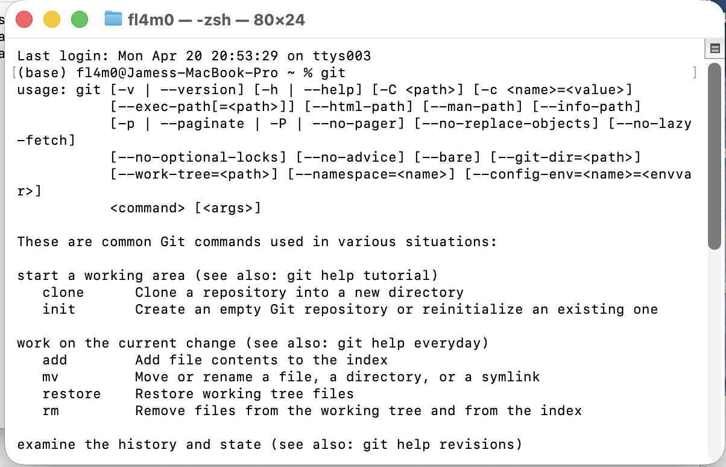Click the right bracket mark on prompt line
Screen dimensions: 726x467
pos(695,73)
